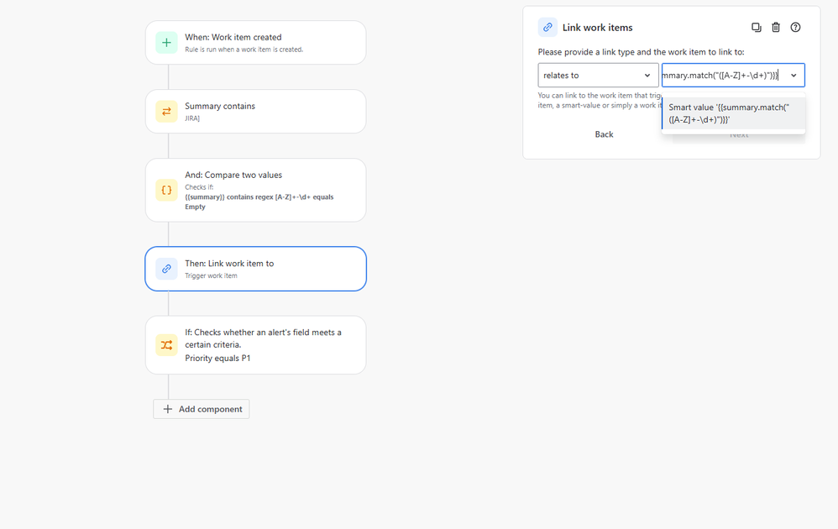Click the Back button
Image resolution: width=838 pixels, height=529 pixels.
604,134
